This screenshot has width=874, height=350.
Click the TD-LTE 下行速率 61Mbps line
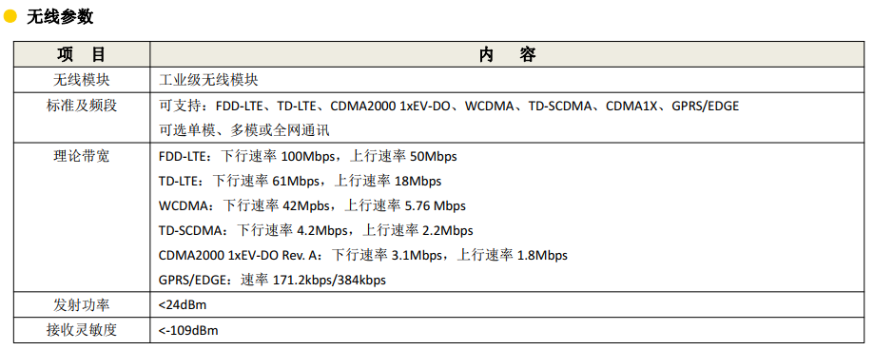[x=300, y=181]
